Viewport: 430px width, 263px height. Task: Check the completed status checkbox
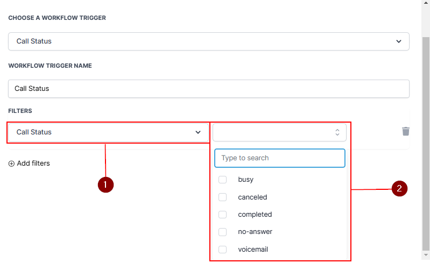pos(222,215)
